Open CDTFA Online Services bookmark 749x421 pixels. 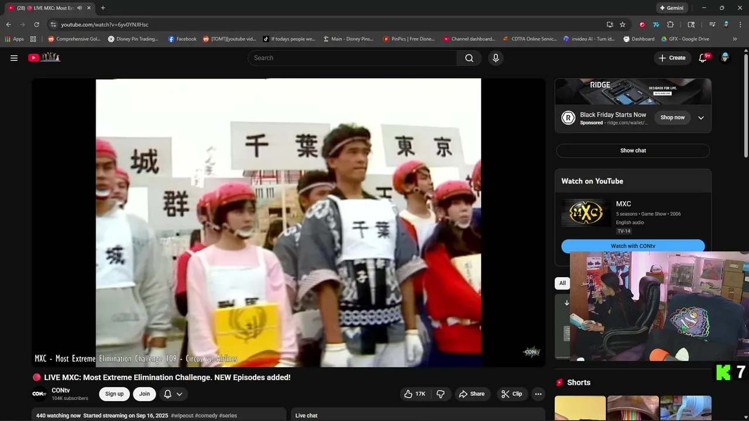click(x=530, y=39)
